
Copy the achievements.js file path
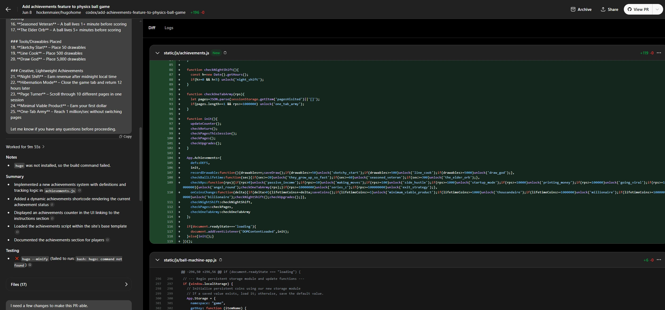pyautogui.click(x=225, y=53)
